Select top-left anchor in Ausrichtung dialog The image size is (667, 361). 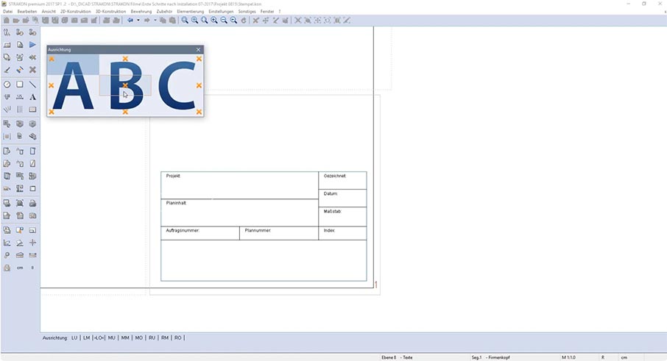tap(52, 59)
